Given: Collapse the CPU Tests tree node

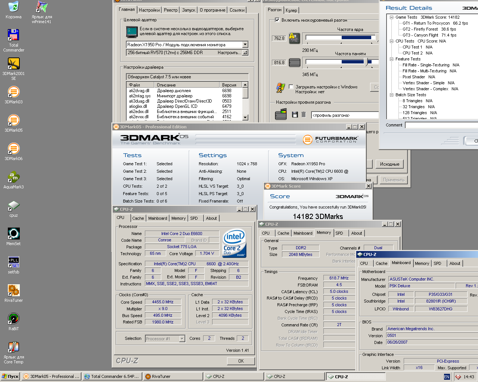Looking at the screenshot, I should (x=391, y=41).
